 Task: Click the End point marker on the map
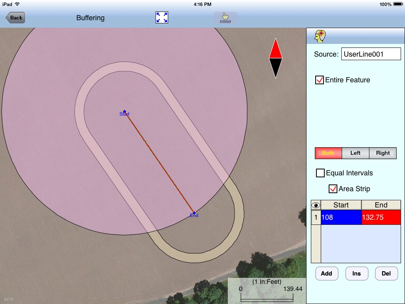193,213
